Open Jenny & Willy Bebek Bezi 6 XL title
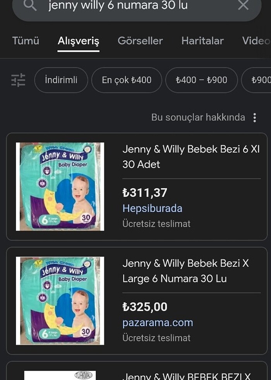Screen dimensions: 271x380 [191, 156]
